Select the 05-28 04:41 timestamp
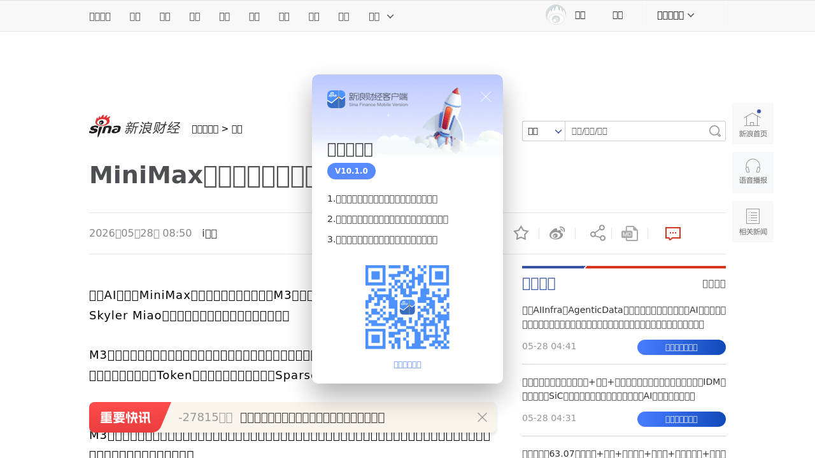Screen dimensions: 815x458 (549, 347)
